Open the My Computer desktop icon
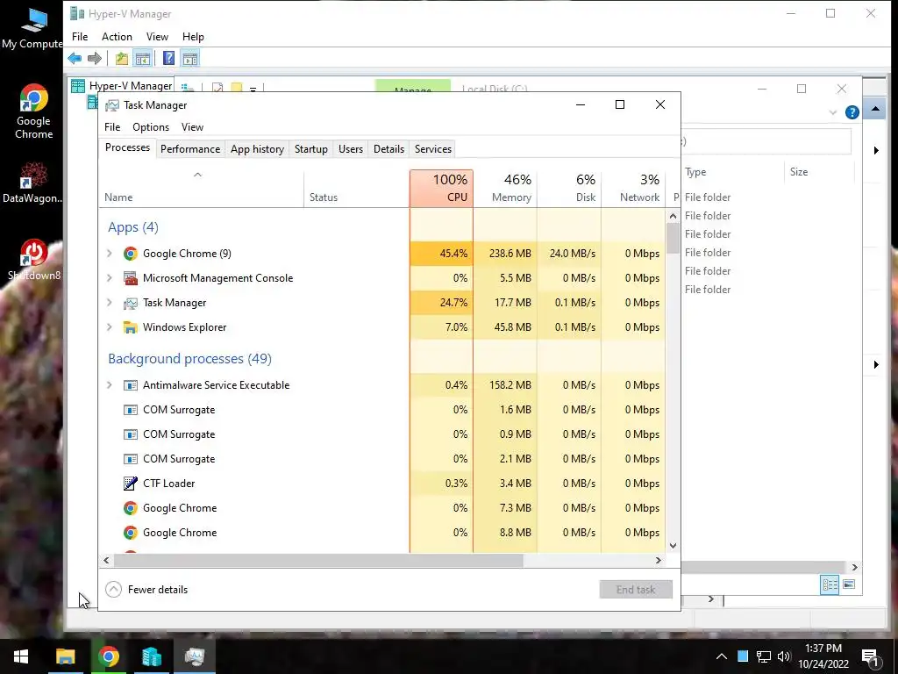898x674 pixels. click(x=32, y=27)
